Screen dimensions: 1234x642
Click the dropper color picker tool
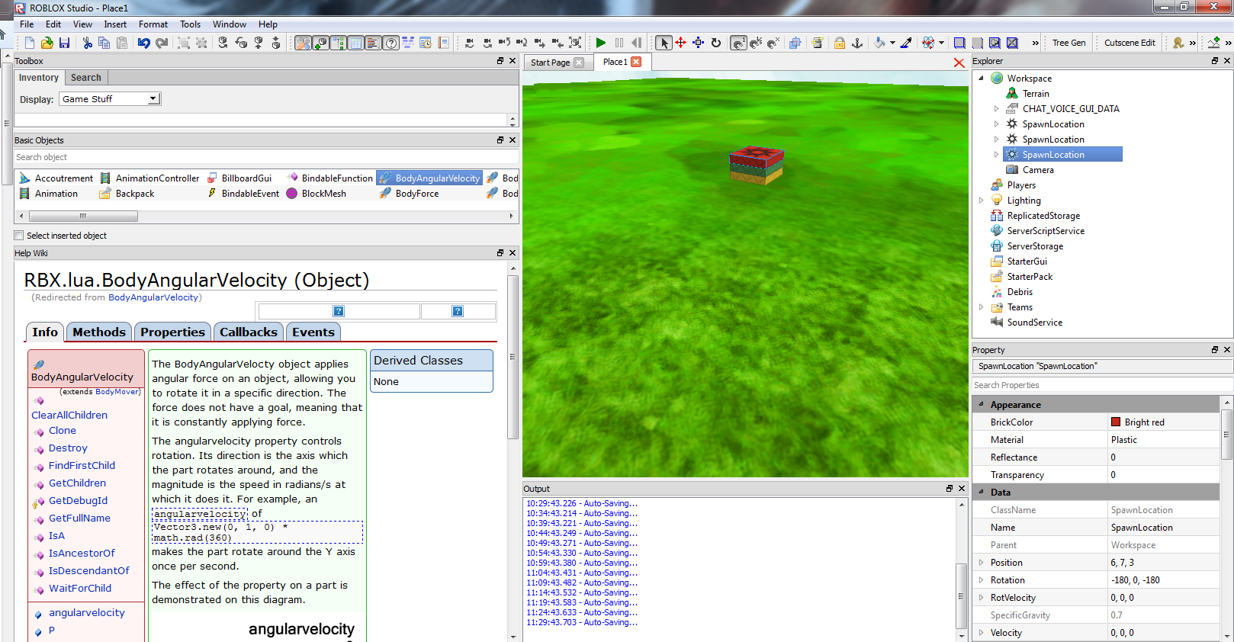906,43
